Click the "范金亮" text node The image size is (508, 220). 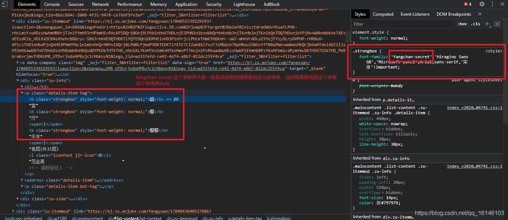point(37,161)
